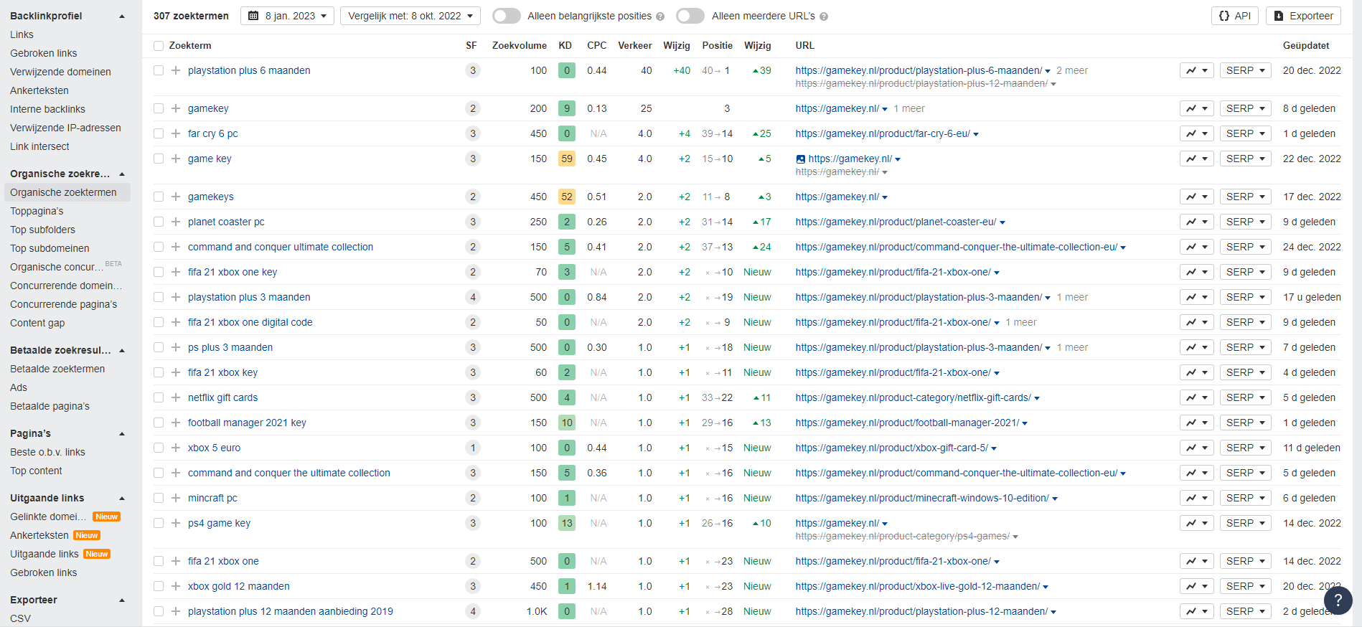This screenshot has height=627, width=1362.
Task: Click calendar date picker '8 jan. 2023'
Action: pos(287,16)
